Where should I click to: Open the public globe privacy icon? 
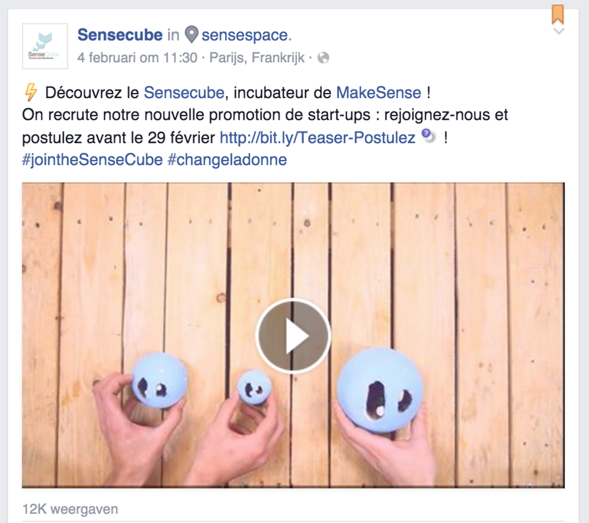pos(323,58)
